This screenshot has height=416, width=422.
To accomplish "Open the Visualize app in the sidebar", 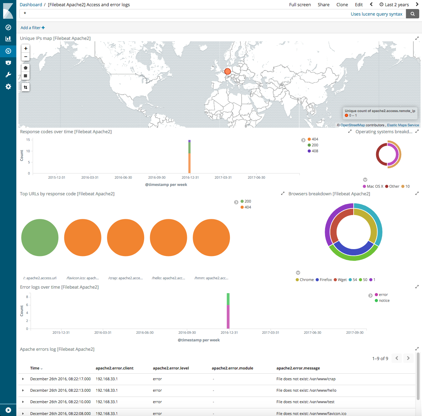I will tap(8, 39).
